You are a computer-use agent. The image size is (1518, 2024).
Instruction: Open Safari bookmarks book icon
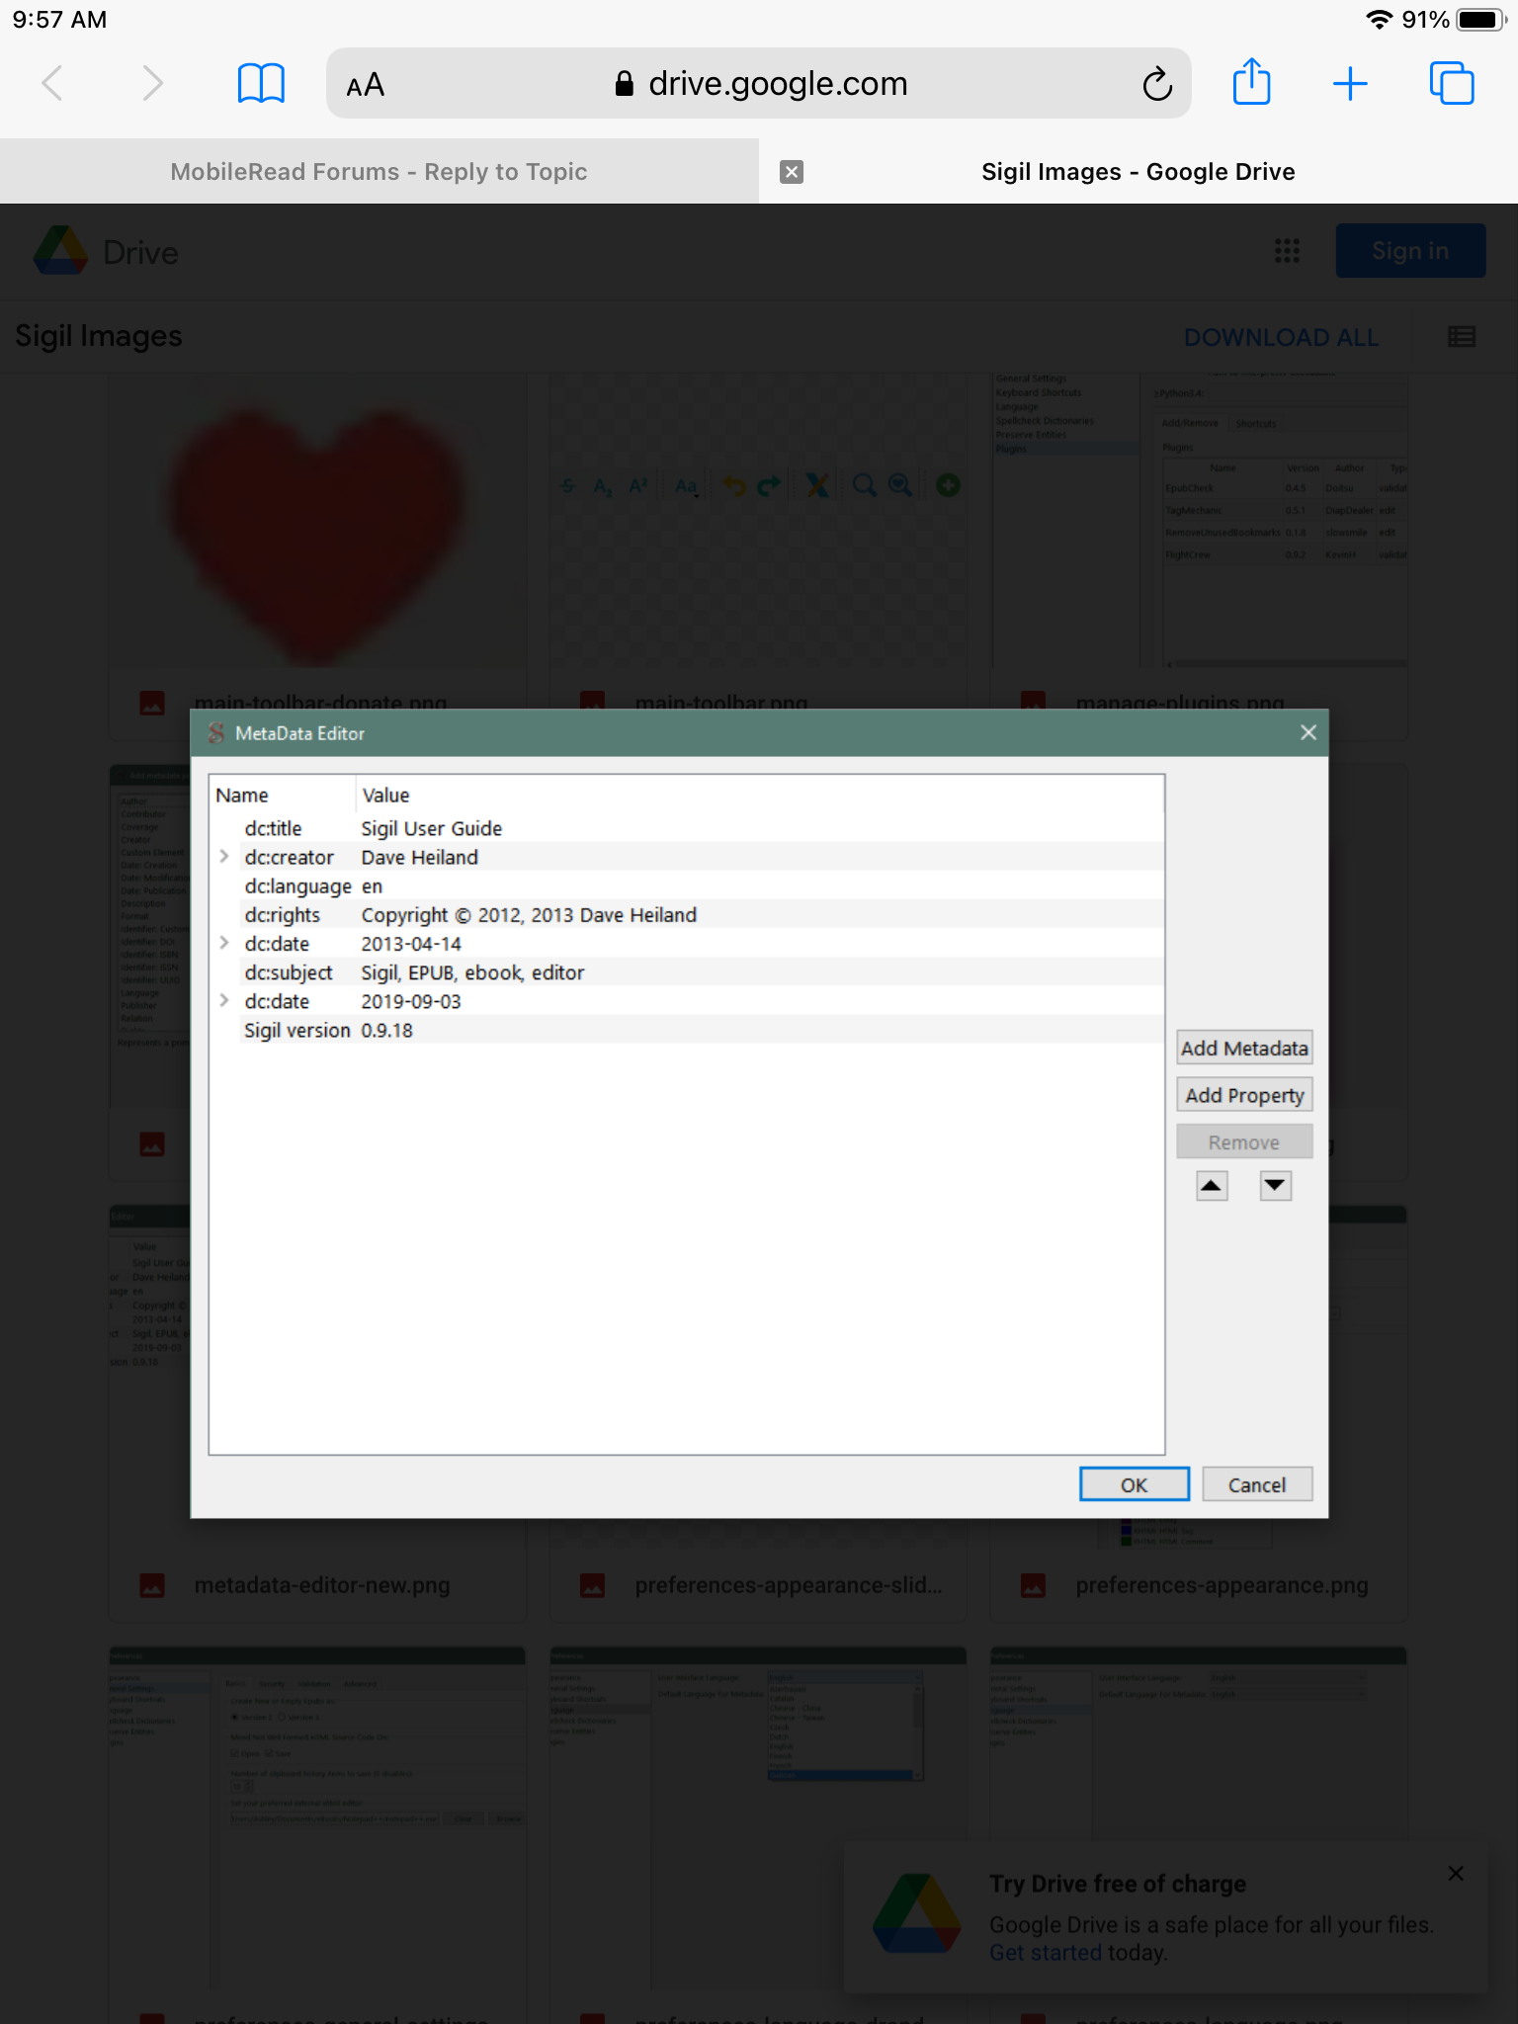261,83
